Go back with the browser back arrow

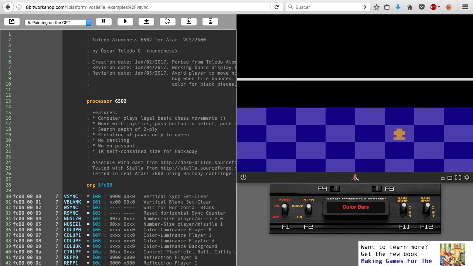click(x=8, y=7)
